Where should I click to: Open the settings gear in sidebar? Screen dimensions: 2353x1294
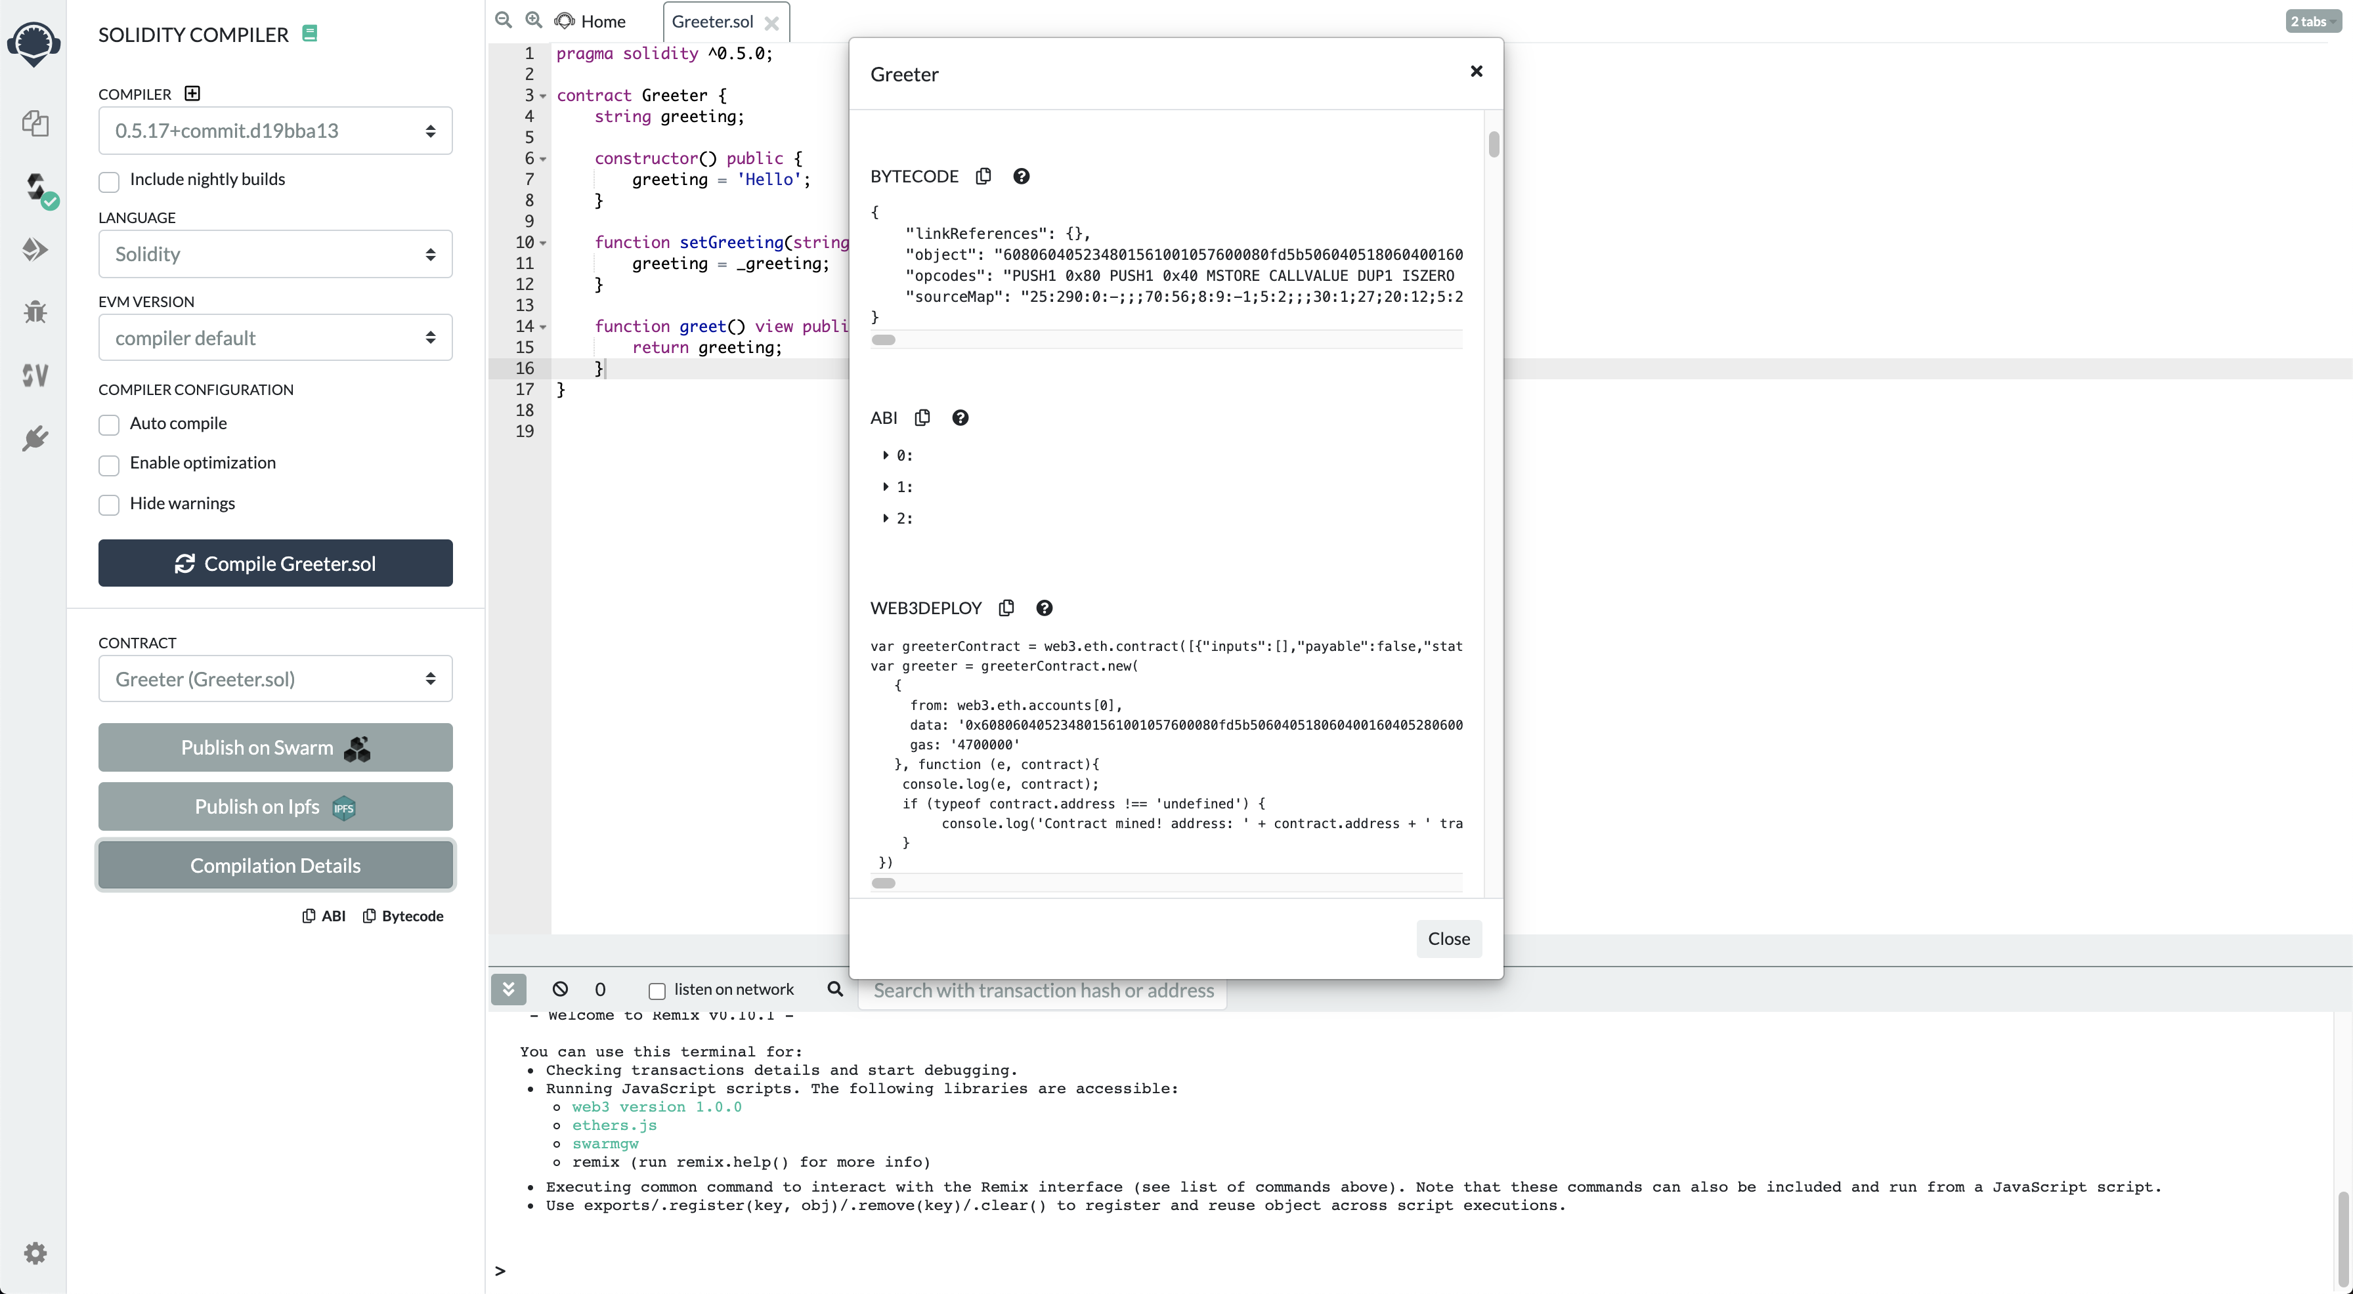tap(35, 1253)
